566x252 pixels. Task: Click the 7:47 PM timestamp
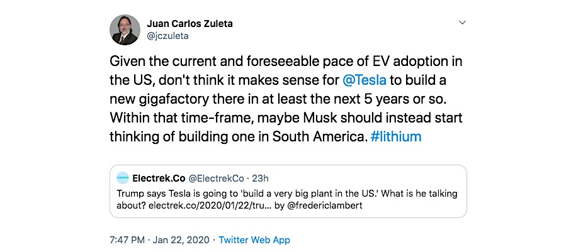point(128,240)
